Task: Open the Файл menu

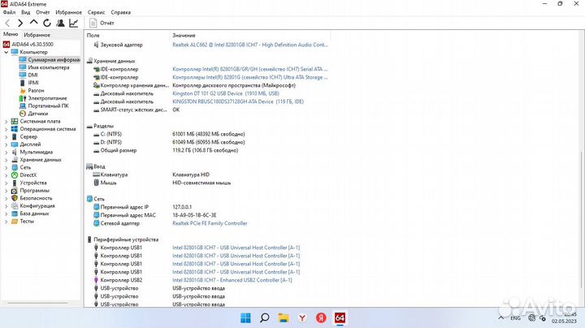Action: click(9, 12)
